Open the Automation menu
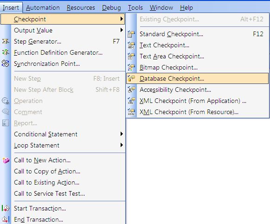Viewport: 270px width, 224px height. pyautogui.click(x=43, y=7)
